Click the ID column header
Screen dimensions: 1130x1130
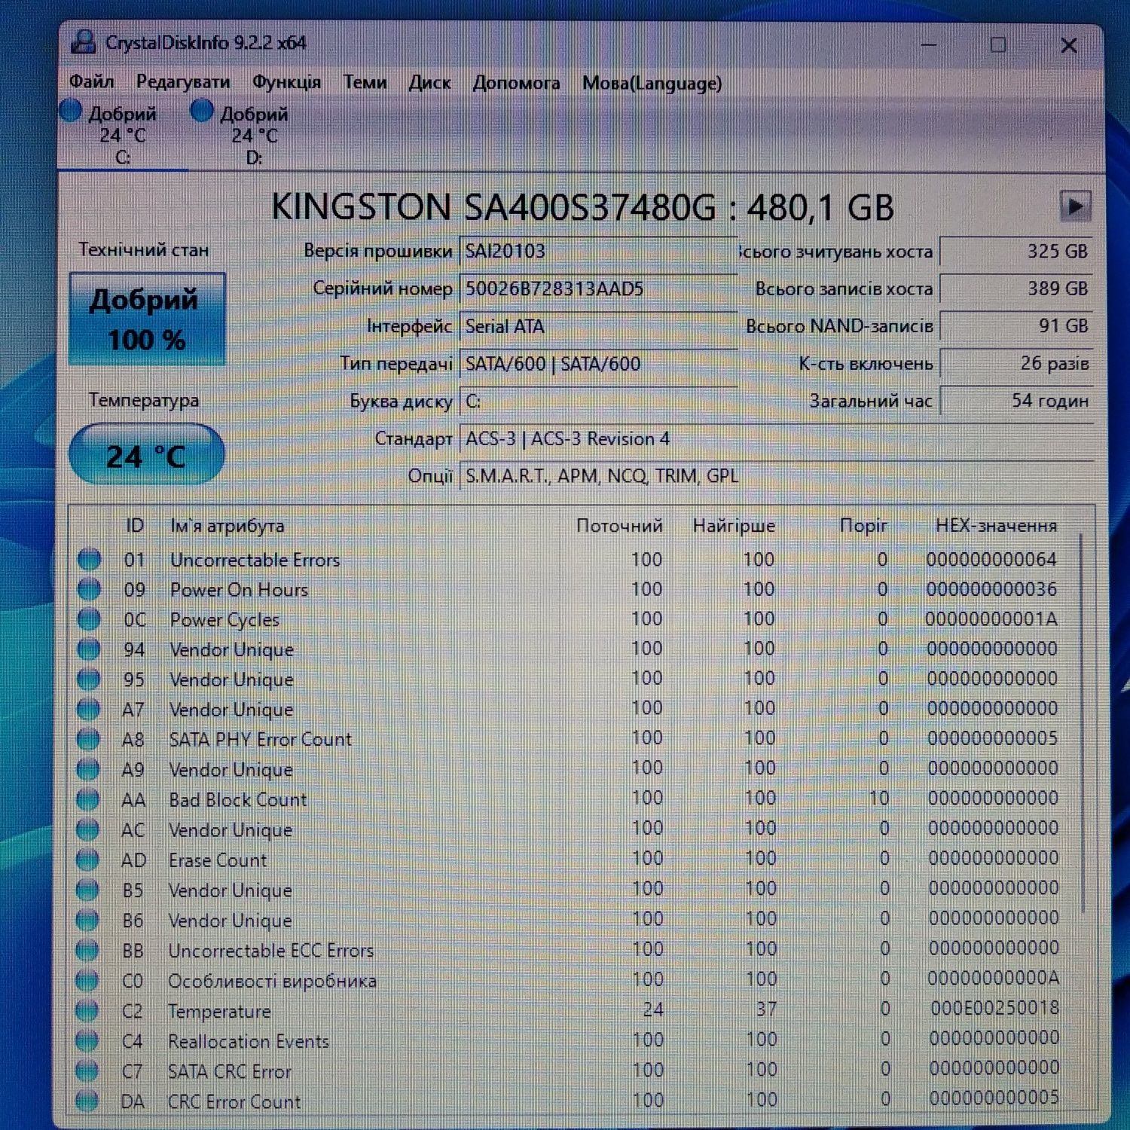click(x=135, y=525)
